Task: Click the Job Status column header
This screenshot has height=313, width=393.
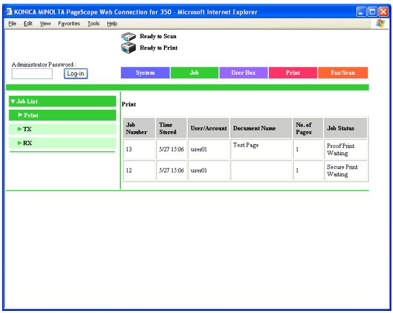Action: 346,129
